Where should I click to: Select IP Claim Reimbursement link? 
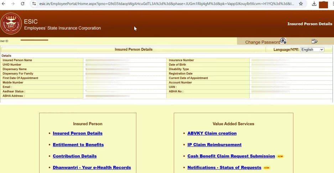214,145
